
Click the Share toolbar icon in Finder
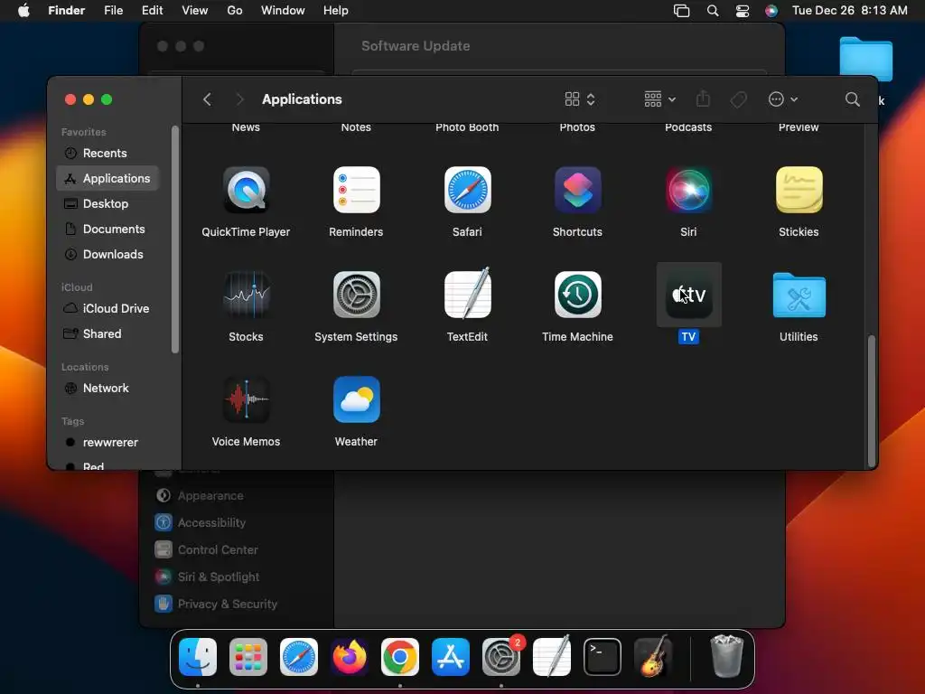(703, 98)
